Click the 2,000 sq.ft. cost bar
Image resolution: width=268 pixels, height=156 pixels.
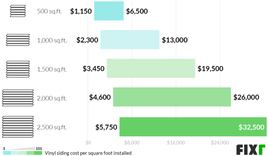pyautogui.click(x=172, y=97)
